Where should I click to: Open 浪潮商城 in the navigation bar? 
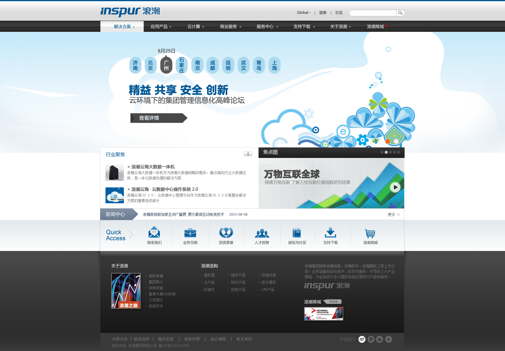(x=377, y=26)
